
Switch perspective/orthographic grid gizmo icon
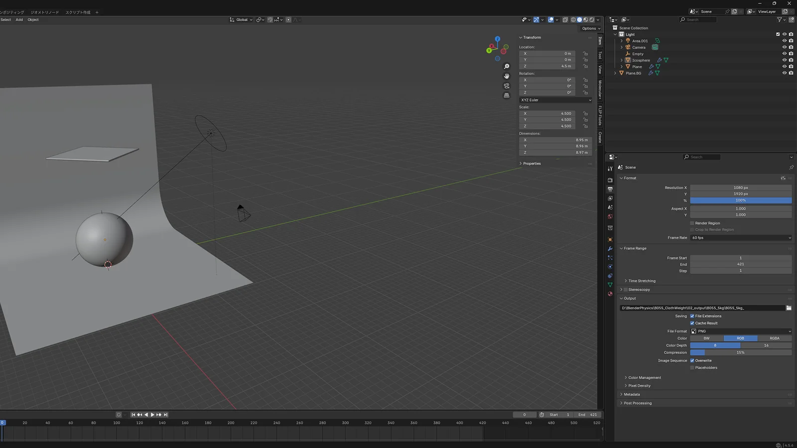point(507,96)
